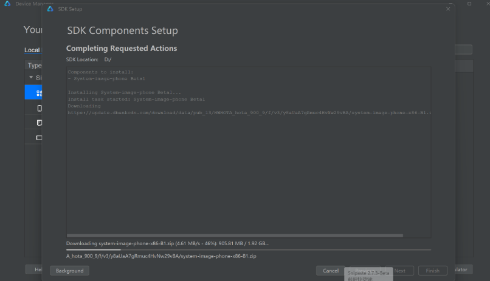
Task: Click the 'Components to install:' log line
Action: coord(100,72)
